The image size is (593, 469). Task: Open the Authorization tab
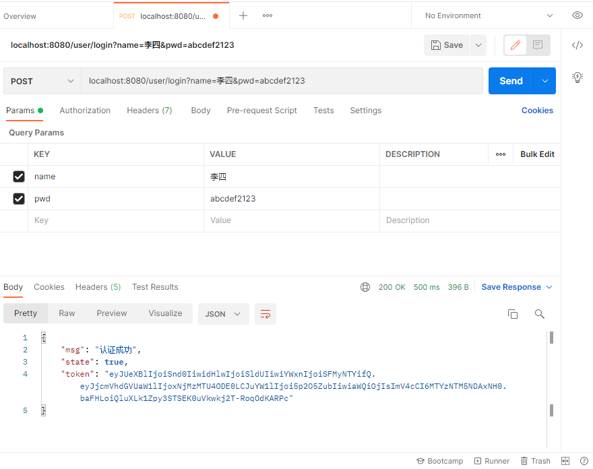click(x=85, y=111)
